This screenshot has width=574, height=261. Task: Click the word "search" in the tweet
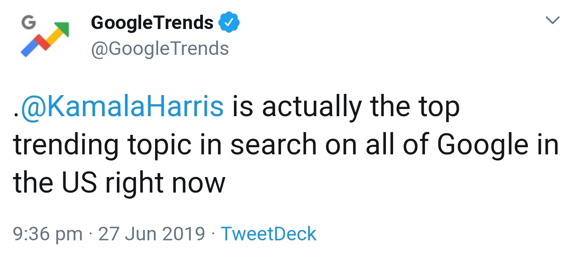(x=274, y=146)
